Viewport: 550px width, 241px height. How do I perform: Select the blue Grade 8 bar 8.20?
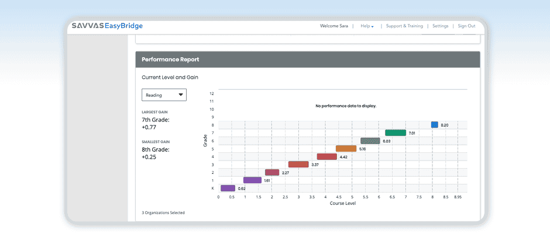click(x=434, y=125)
